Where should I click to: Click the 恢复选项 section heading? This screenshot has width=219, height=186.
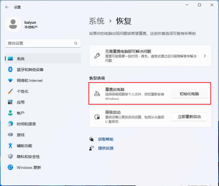coord(97,78)
